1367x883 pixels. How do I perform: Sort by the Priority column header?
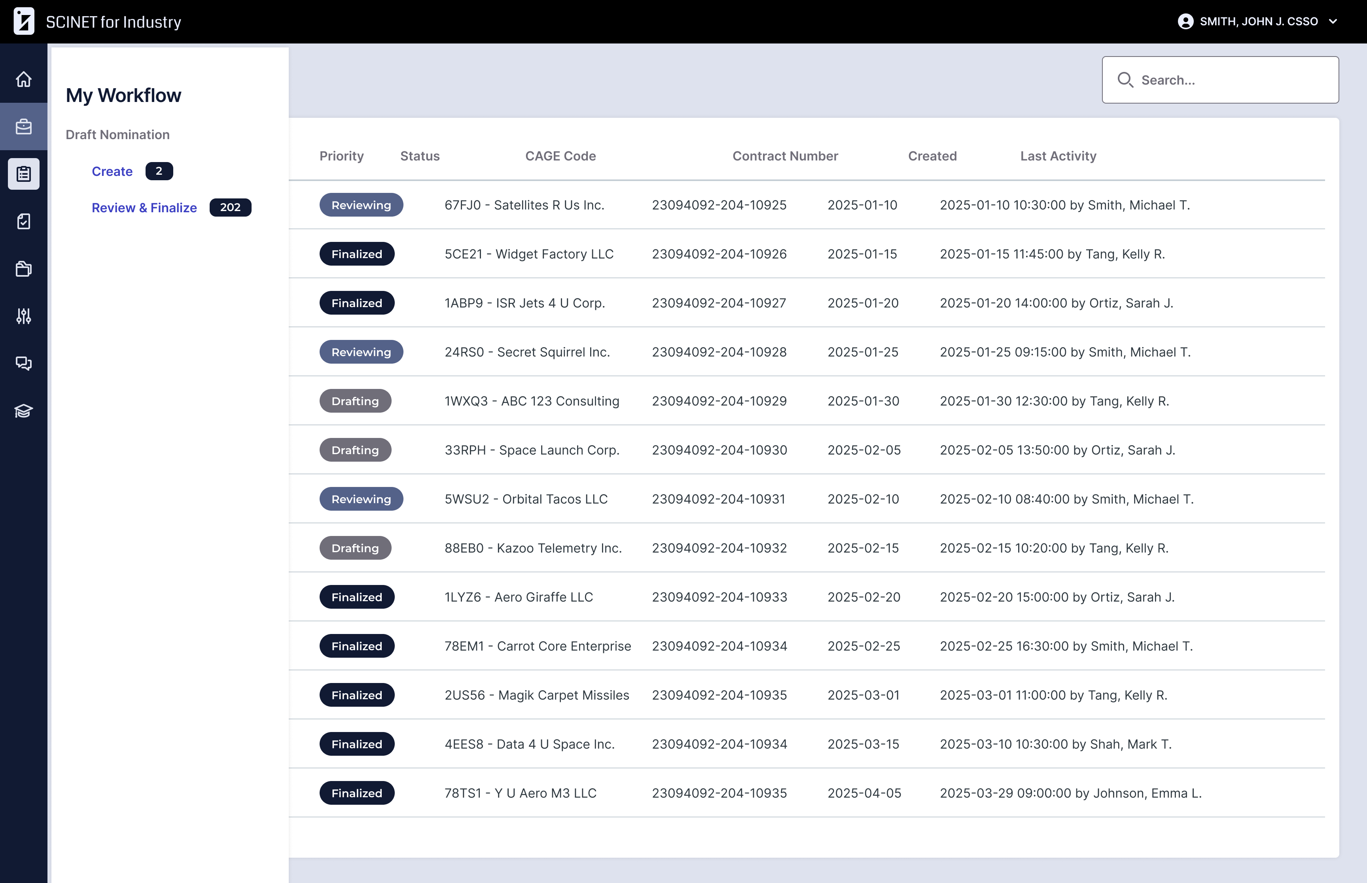[341, 156]
